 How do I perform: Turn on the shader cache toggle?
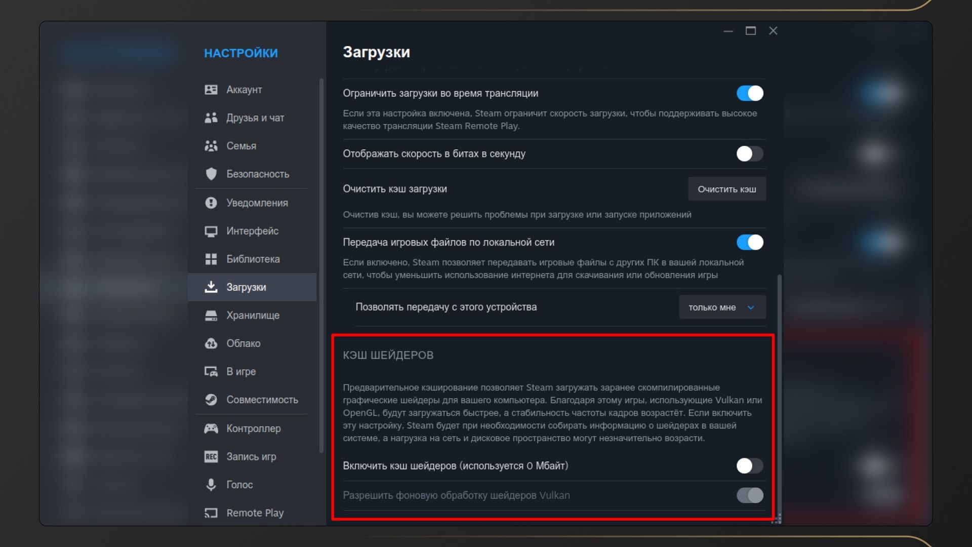749,465
